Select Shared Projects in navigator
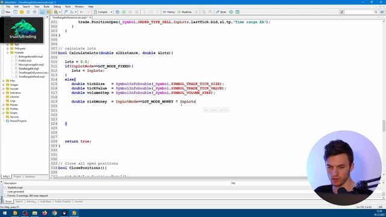 coord(18,121)
